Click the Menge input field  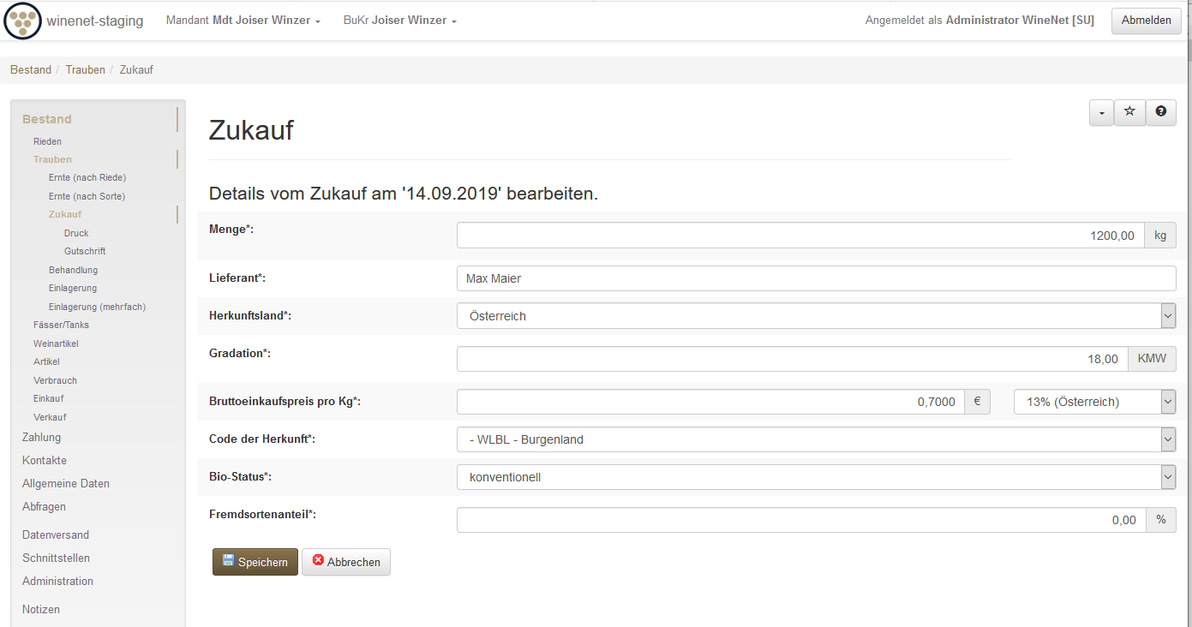pos(800,236)
